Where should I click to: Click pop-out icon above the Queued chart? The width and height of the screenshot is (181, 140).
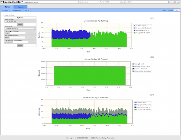151,57
